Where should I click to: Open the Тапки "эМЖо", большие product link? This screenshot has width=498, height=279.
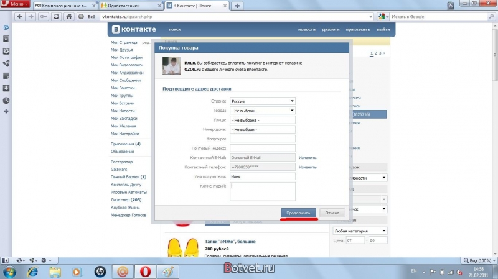[x=230, y=241]
